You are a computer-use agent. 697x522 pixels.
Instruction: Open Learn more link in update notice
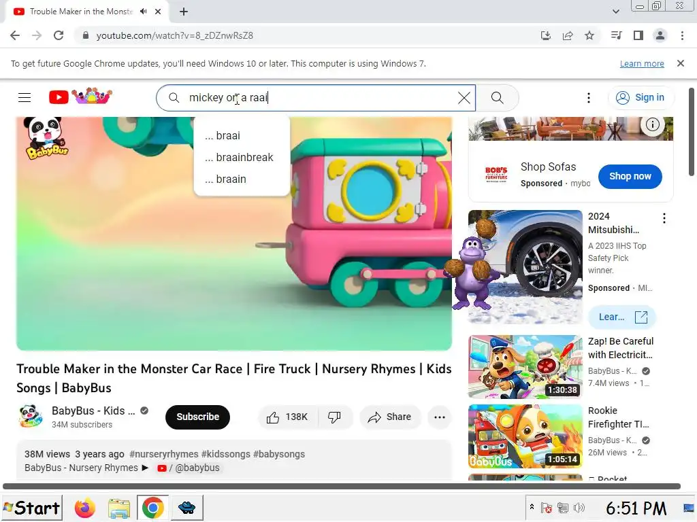pyautogui.click(x=642, y=63)
